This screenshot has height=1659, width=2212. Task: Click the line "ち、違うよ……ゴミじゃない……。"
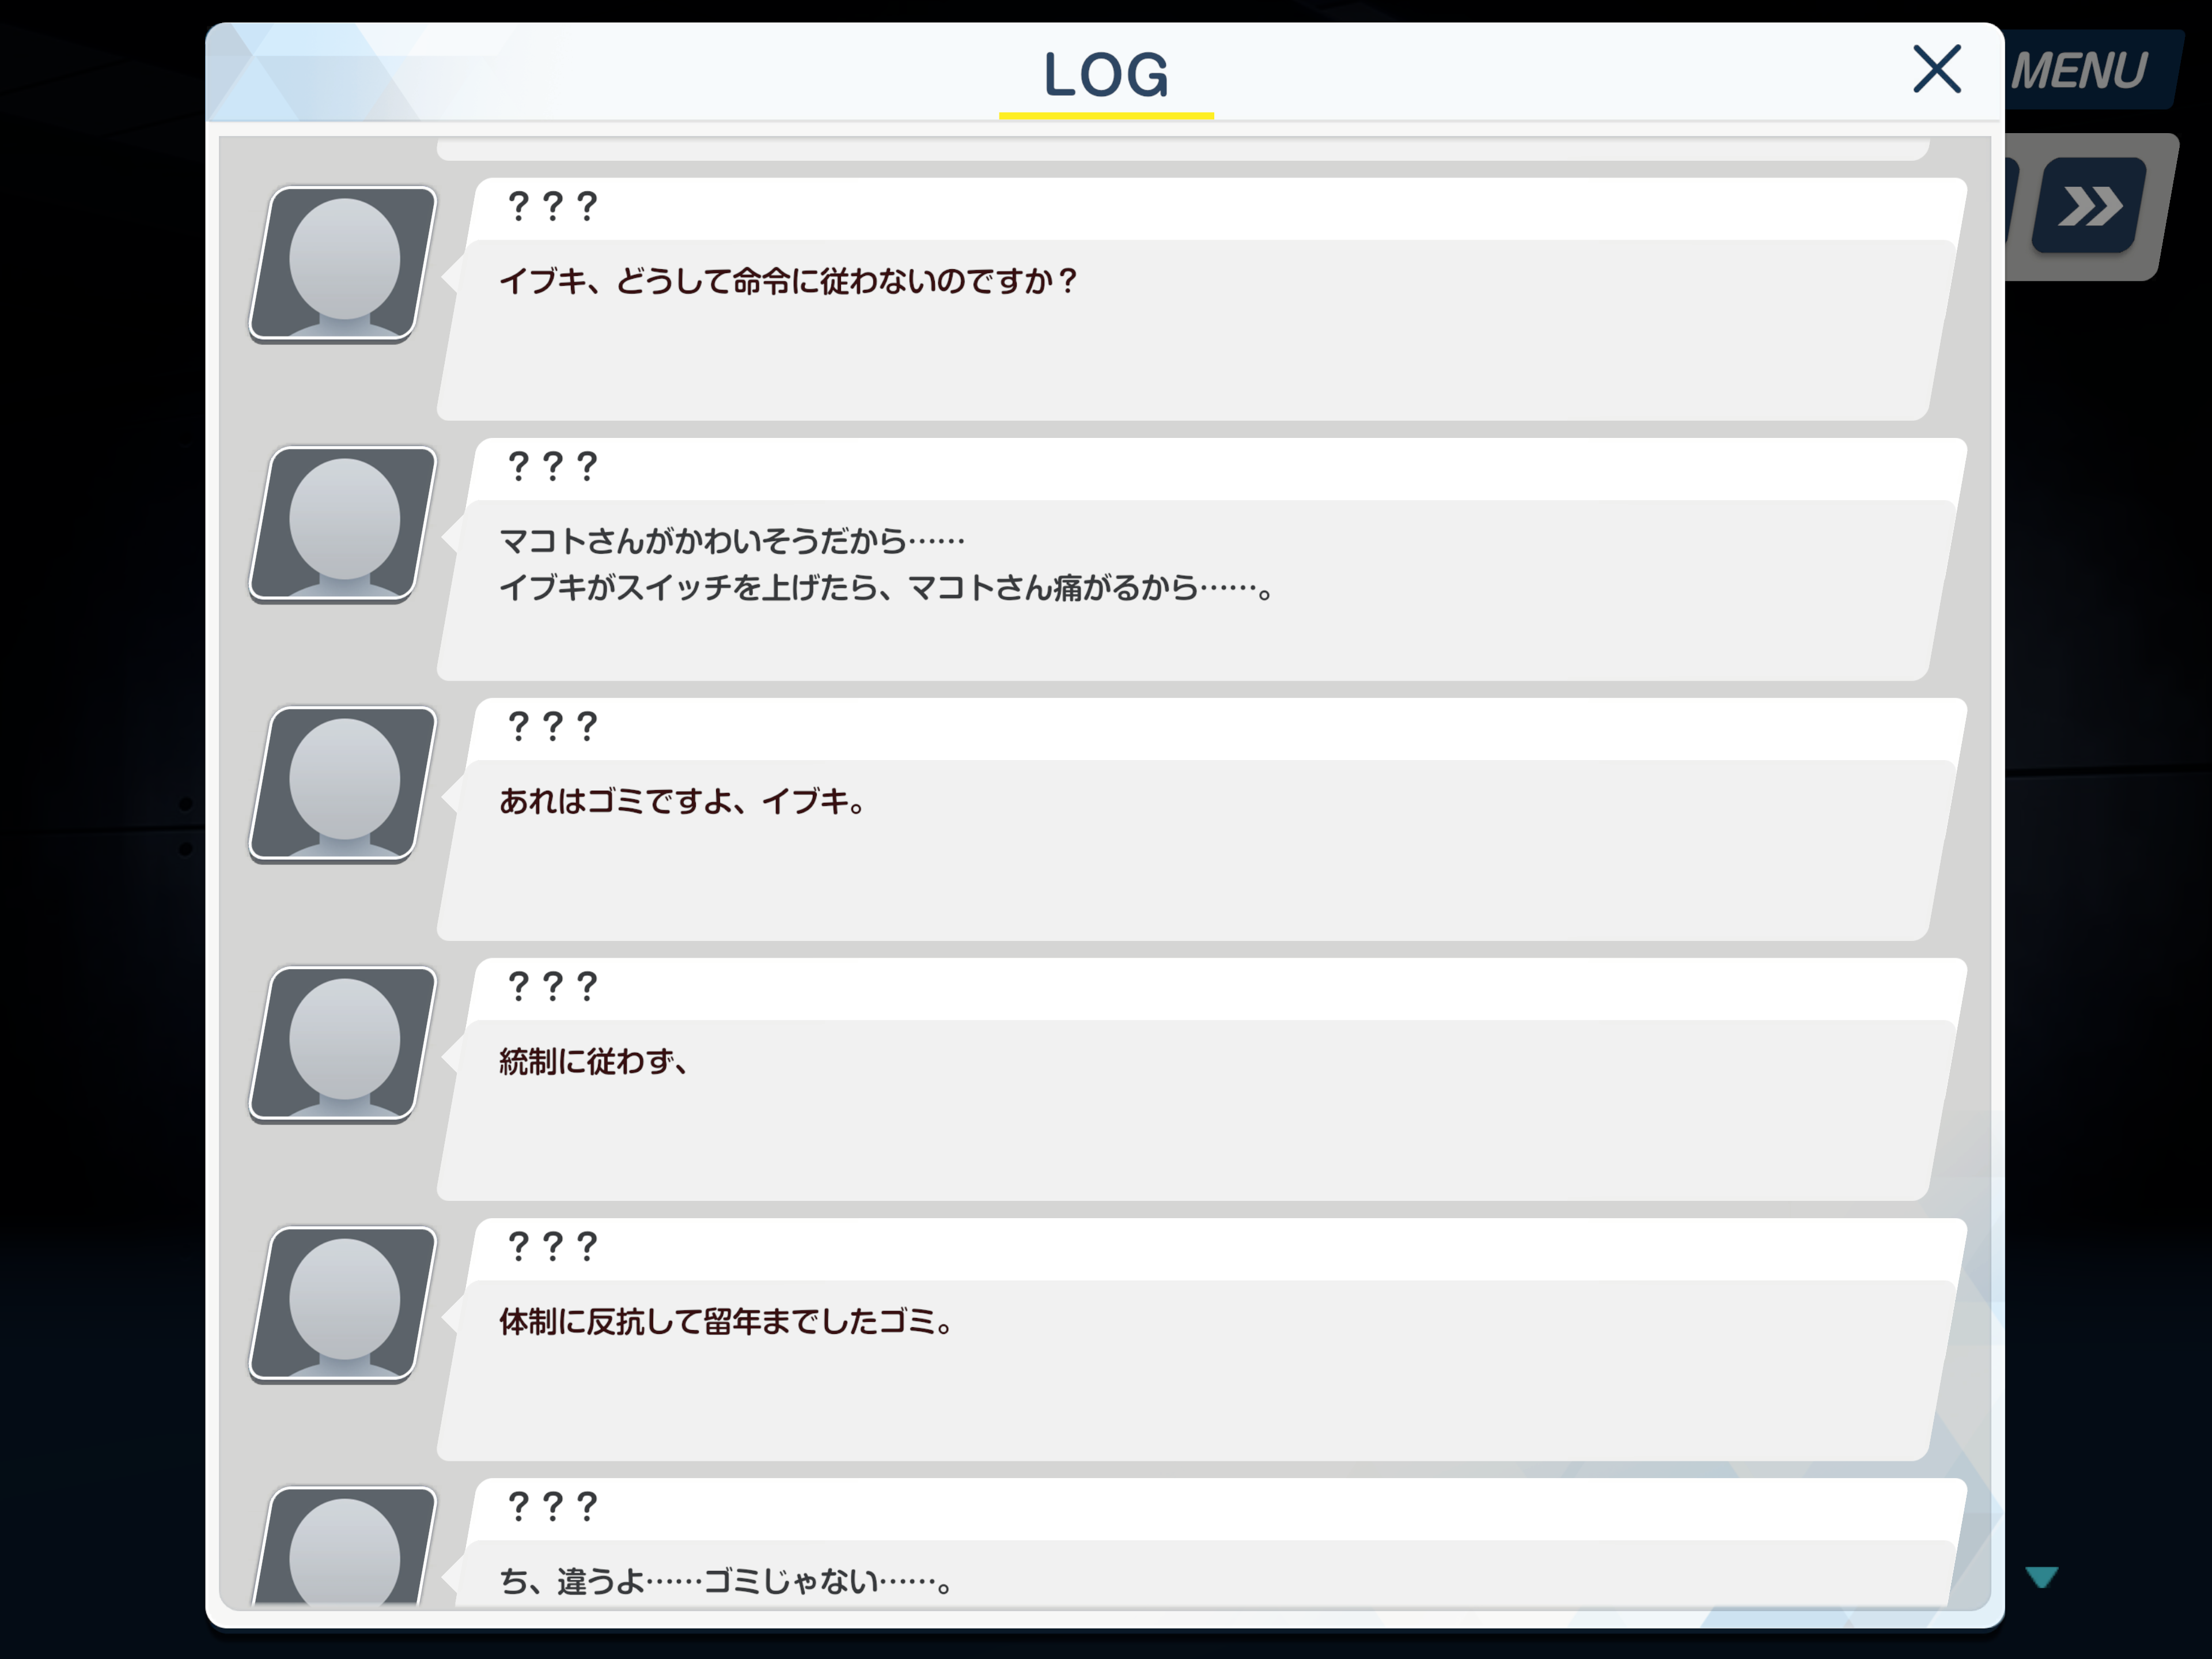pyautogui.click(x=727, y=1582)
